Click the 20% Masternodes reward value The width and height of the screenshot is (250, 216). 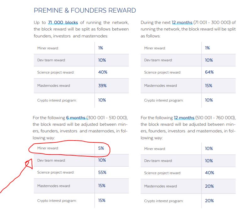tap(209, 186)
